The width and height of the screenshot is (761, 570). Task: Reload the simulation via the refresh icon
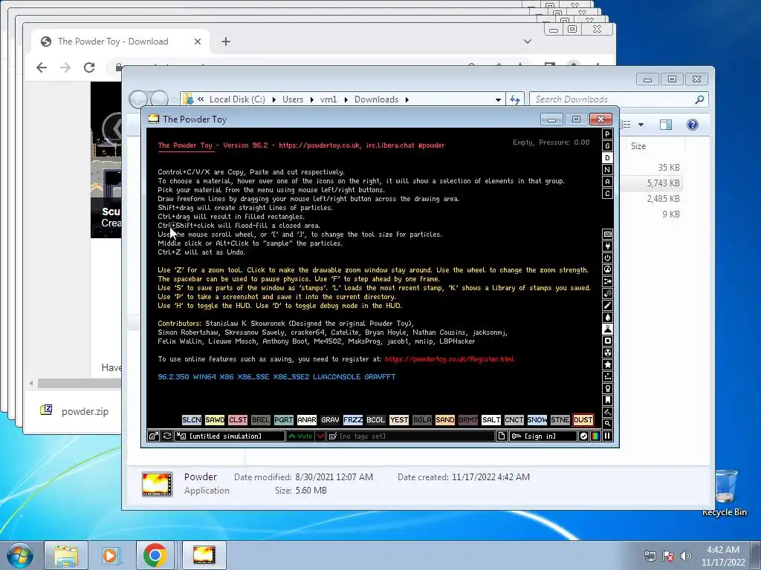pyautogui.click(x=166, y=436)
